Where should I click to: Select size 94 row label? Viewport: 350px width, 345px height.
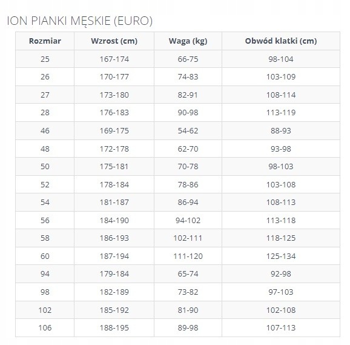tap(45, 273)
